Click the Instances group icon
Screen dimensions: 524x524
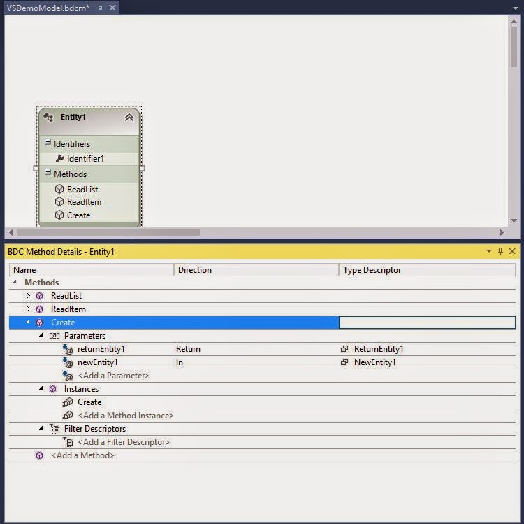[x=53, y=389]
